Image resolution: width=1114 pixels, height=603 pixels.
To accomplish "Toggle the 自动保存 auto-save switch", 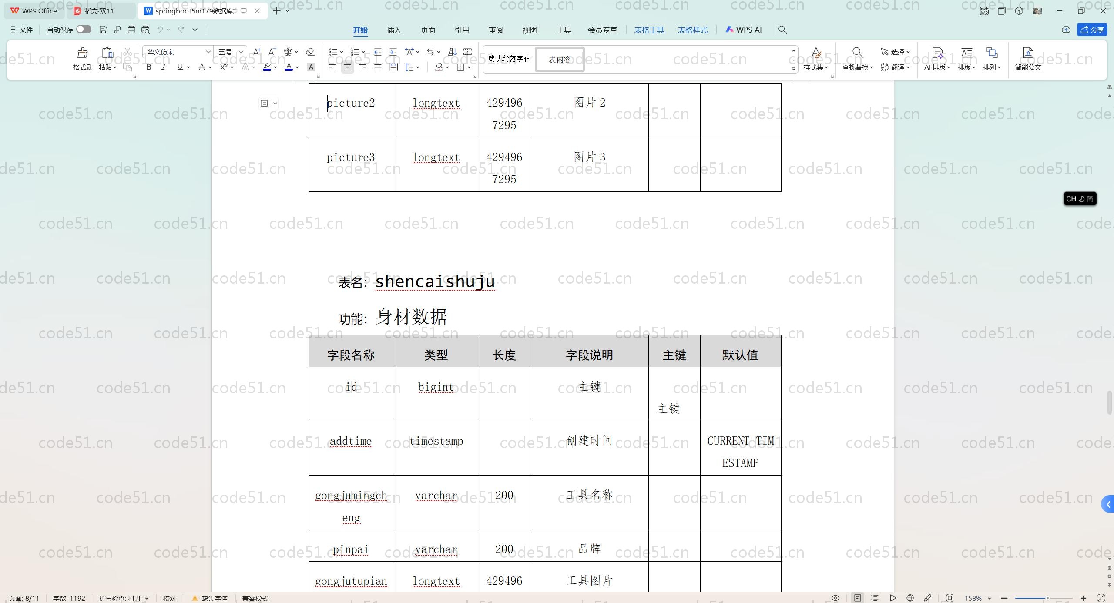I will [x=83, y=30].
